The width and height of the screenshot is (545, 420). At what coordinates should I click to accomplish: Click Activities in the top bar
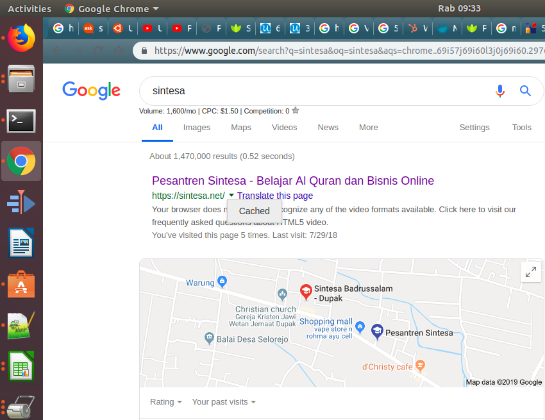click(x=29, y=9)
